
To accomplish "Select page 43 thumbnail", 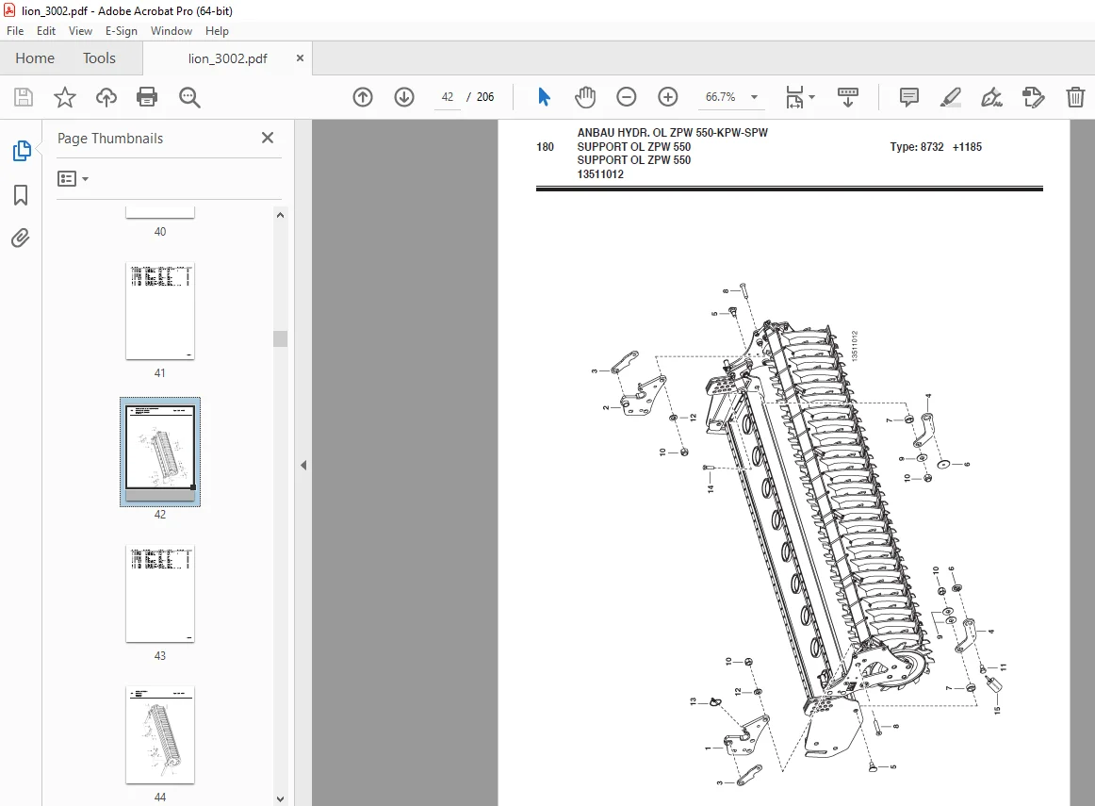I will [x=160, y=594].
